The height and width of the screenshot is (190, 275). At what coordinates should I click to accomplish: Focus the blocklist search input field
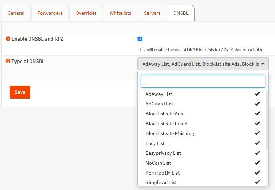pos(203,81)
